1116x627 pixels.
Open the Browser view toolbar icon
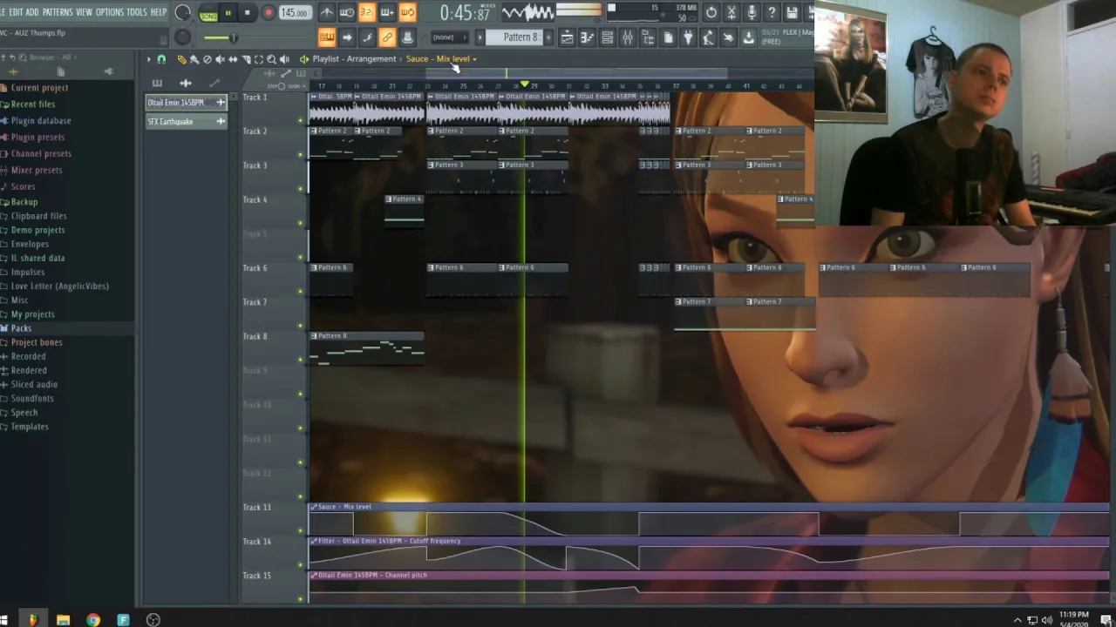coord(648,37)
